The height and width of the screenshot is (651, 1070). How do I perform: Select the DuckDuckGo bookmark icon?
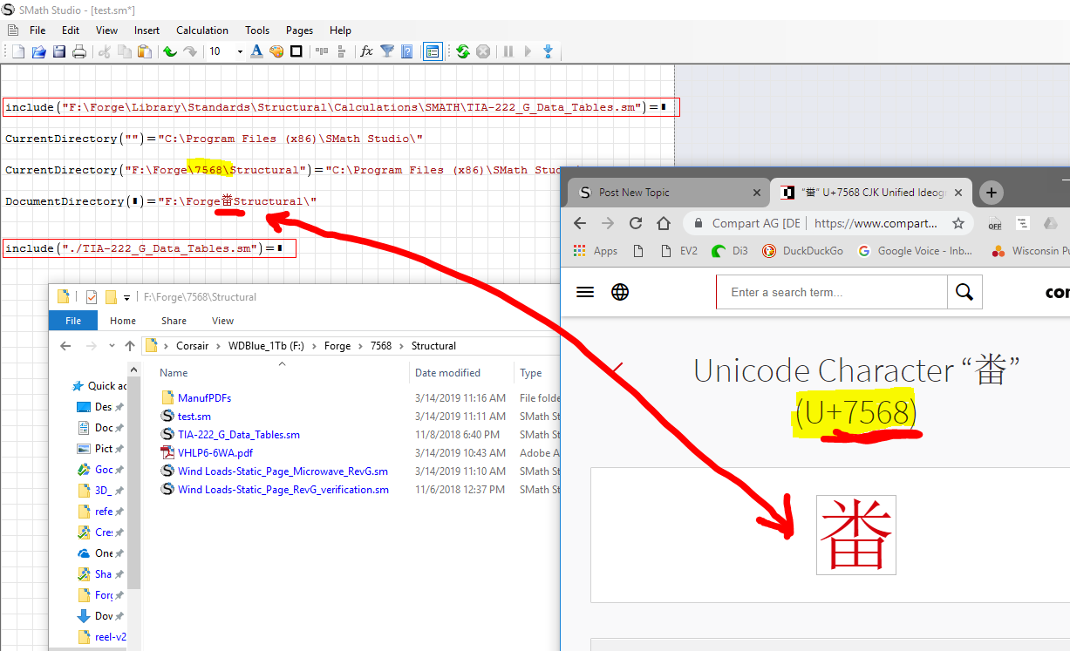769,250
